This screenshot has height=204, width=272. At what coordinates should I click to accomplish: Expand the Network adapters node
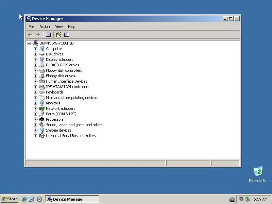pyautogui.click(x=36, y=108)
